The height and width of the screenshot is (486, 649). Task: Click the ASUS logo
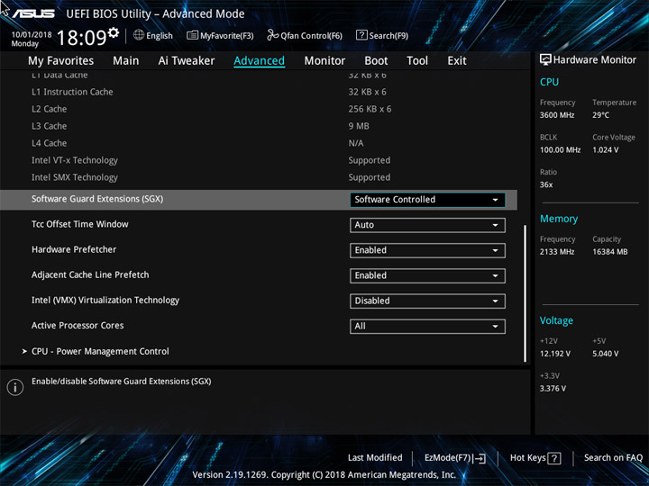[33, 13]
